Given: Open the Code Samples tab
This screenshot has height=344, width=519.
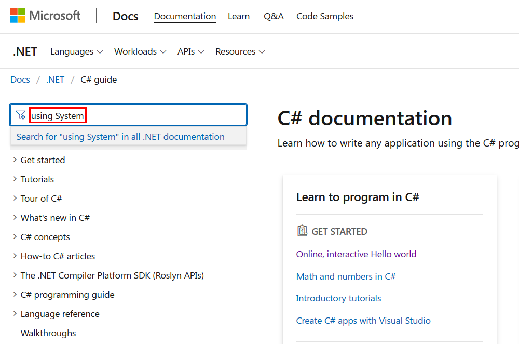Looking at the screenshot, I should [x=325, y=16].
